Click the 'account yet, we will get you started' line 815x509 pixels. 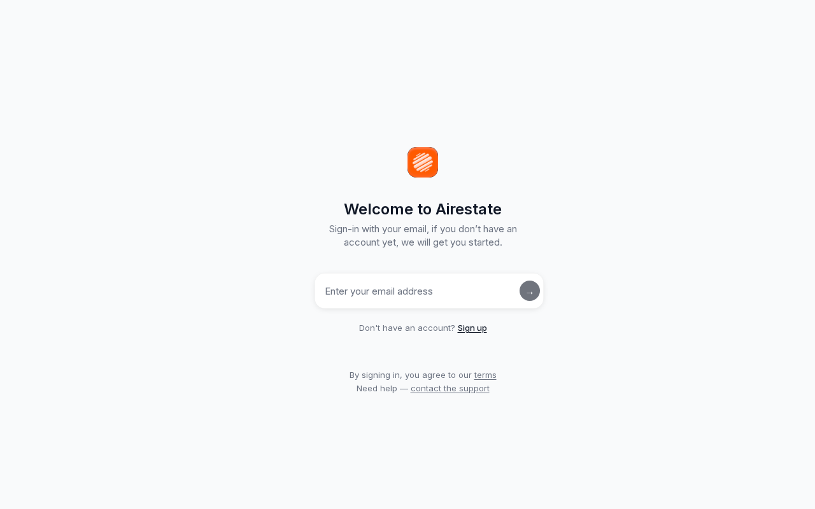tap(423, 242)
